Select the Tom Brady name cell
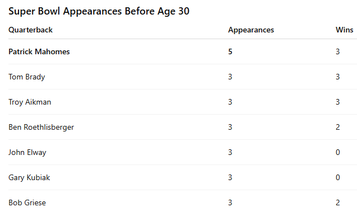 pyautogui.click(x=27, y=77)
